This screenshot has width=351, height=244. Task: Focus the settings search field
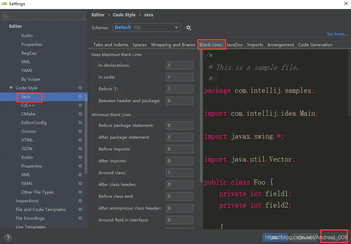44,16
